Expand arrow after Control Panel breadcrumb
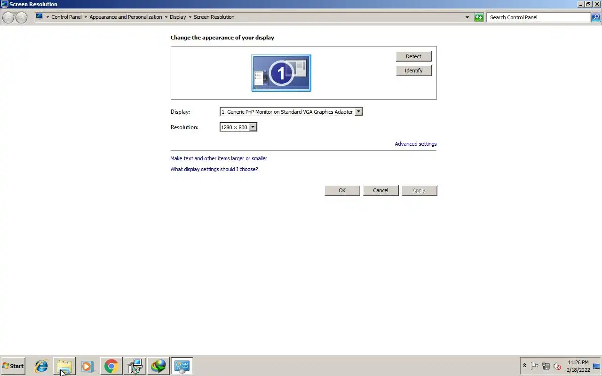Screen dimensions: 602x376 pyautogui.click(x=86, y=17)
